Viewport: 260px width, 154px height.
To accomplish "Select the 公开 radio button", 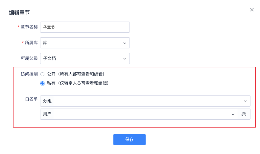I will 42,74.
